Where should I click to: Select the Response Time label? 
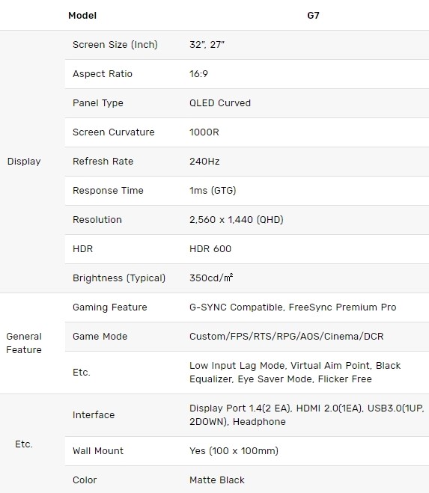click(108, 191)
